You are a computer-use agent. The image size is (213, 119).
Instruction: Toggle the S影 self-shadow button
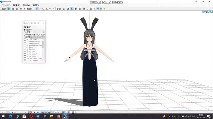[68, 112]
